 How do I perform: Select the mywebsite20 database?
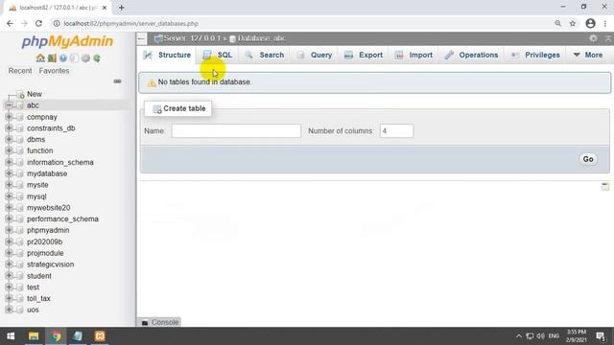pos(49,208)
